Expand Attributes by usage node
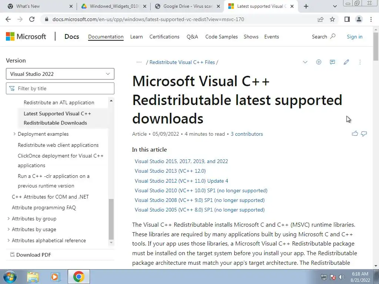The image size is (379, 284). (9, 229)
